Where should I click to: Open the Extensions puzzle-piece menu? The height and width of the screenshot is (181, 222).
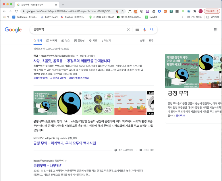tap(195, 11)
